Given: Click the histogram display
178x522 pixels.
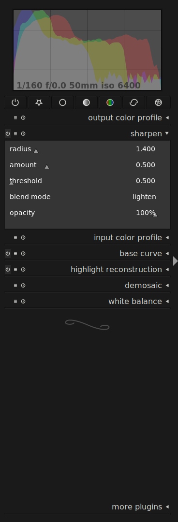Looking at the screenshot, I should click(88, 50).
